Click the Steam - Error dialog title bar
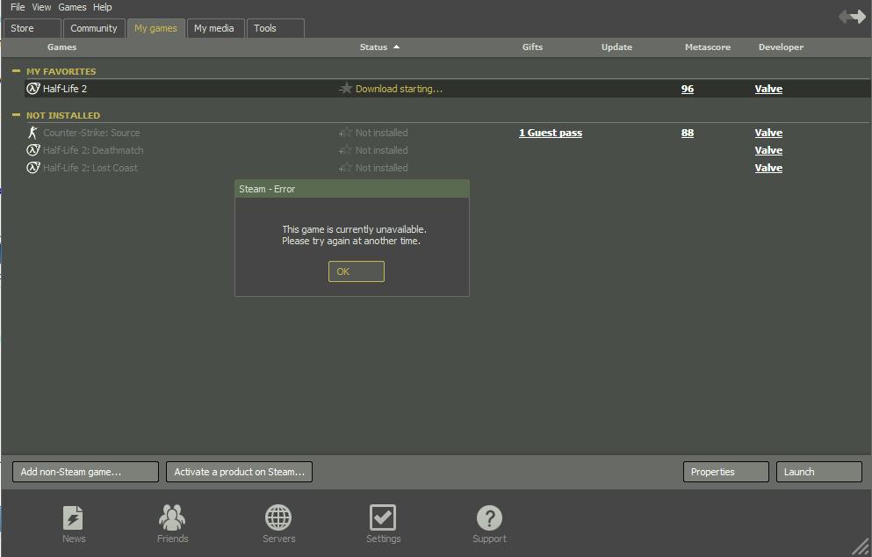 tap(352, 189)
